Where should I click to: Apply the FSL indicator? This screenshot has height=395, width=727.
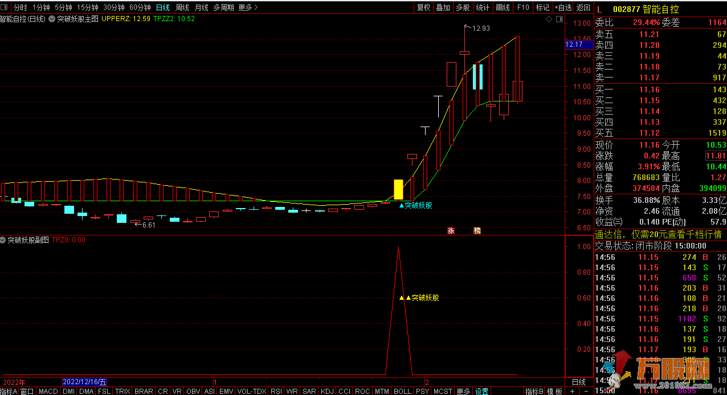point(104,392)
